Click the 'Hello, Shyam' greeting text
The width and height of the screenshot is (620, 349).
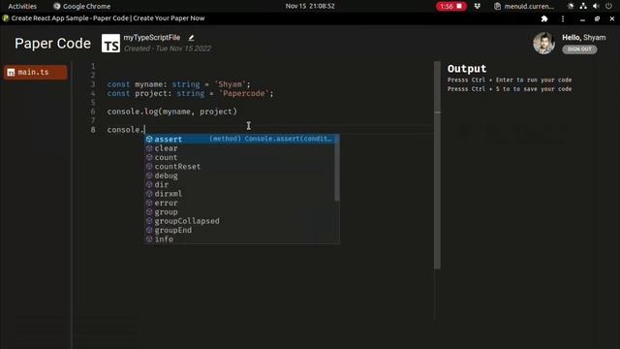click(x=584, y=38)
